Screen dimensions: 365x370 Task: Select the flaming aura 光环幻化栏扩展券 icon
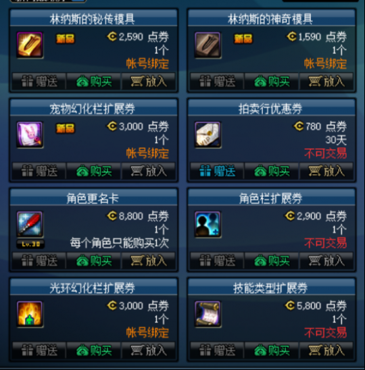30,314
